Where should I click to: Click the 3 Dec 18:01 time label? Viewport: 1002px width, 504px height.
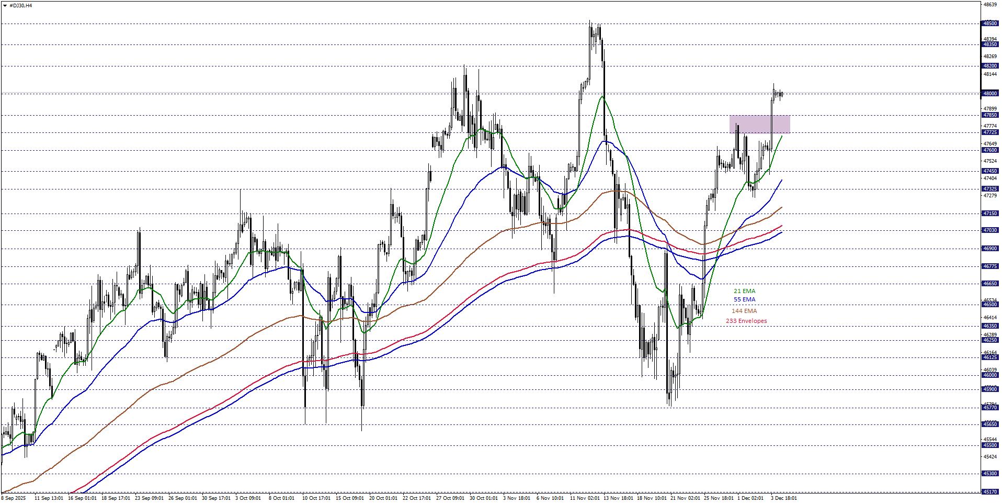pyautogui.click(x=783, y=498)
